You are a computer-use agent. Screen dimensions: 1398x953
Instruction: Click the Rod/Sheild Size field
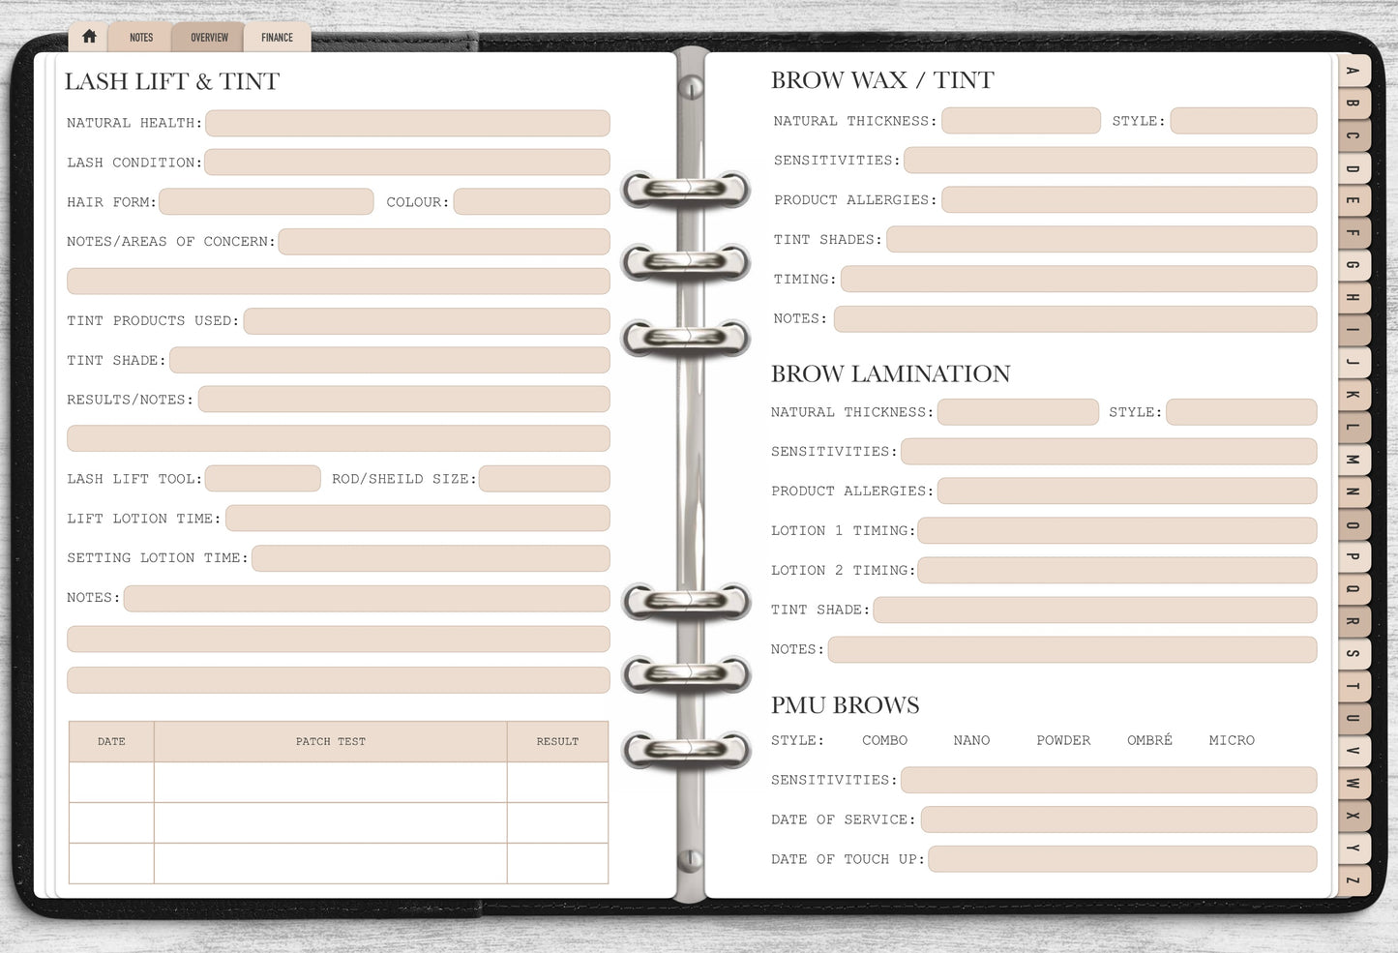(544, 479)
